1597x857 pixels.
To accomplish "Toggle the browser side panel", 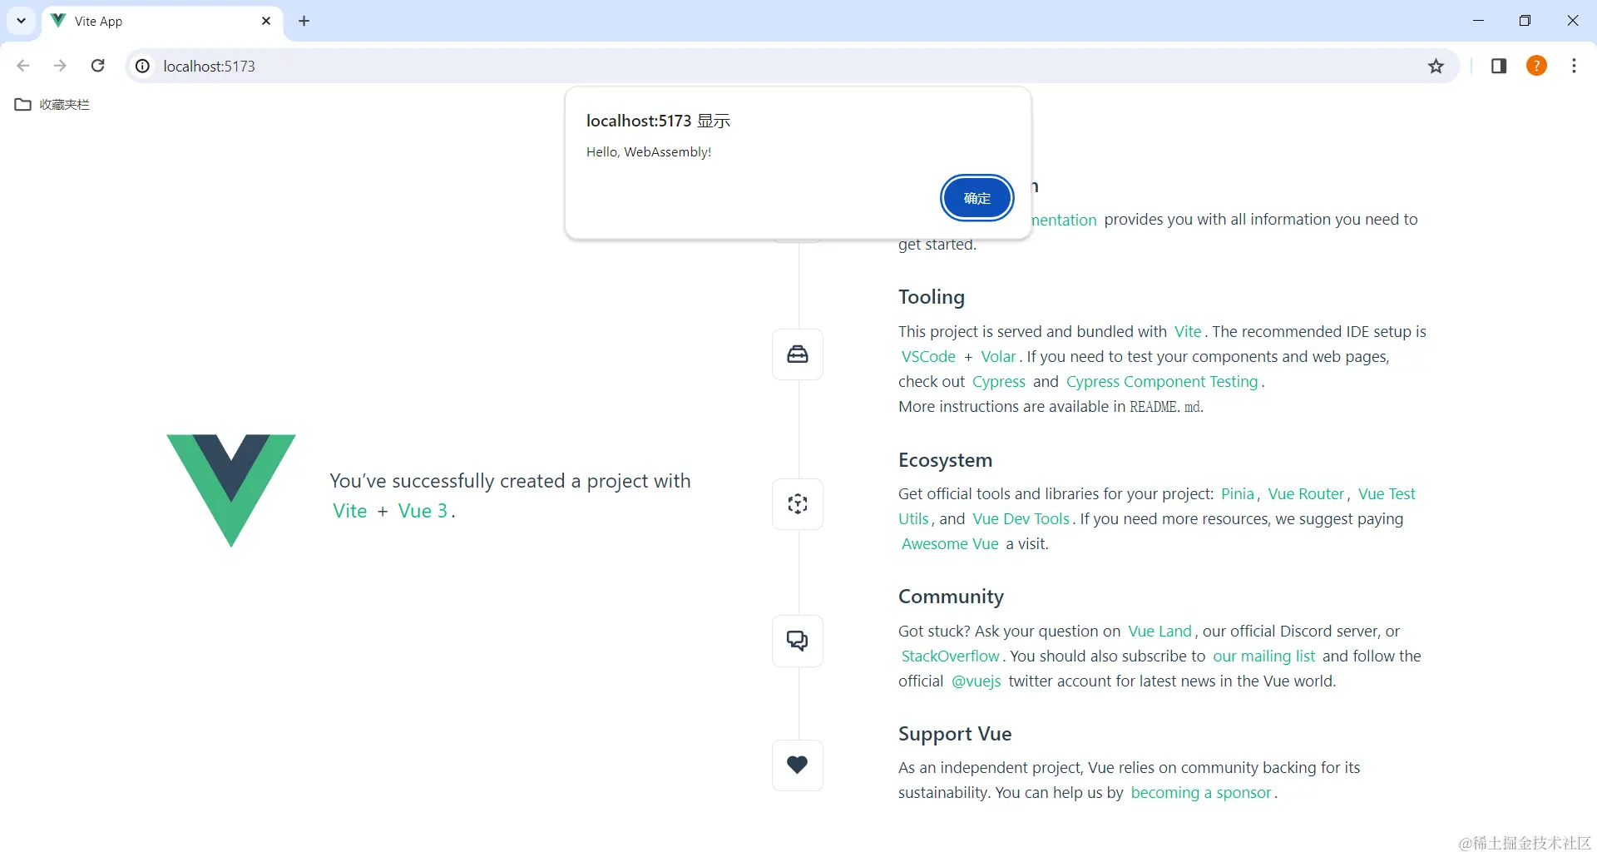I will (x=1499, y=66).
